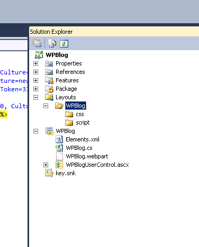The width and height of the screenshot is (199, 247).
Task: Expand the Features node
Action: (x=35, y=80)
